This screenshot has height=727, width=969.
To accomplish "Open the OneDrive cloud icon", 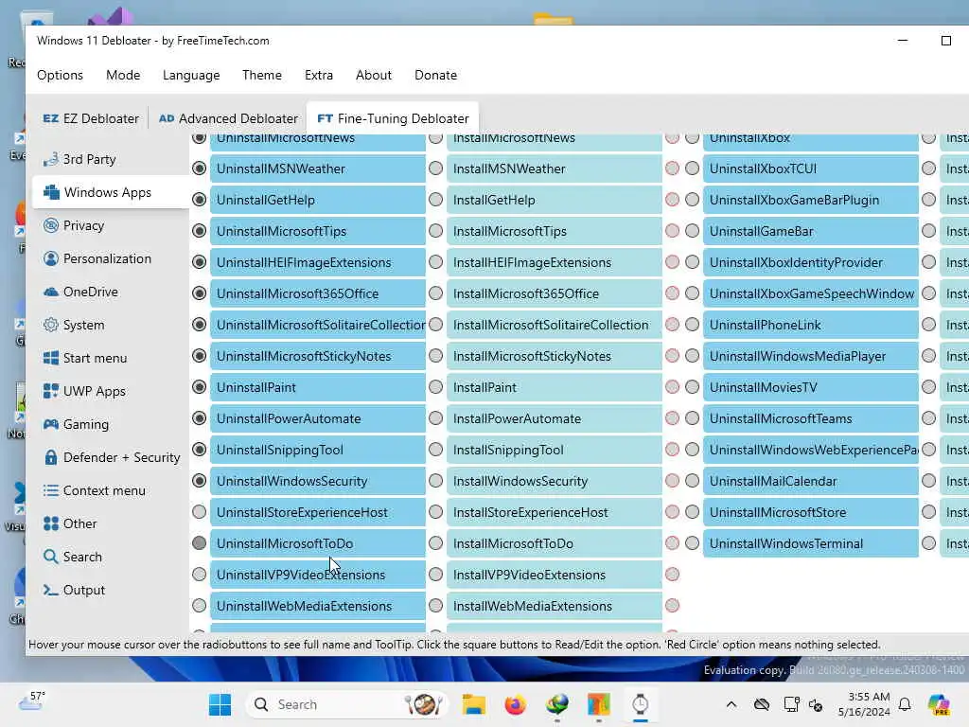I will [x=51, y=292].
